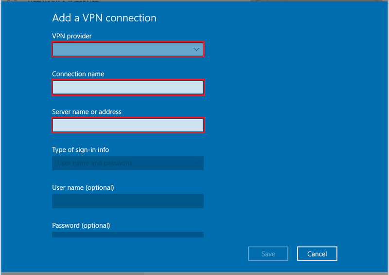The width and height of the screenshot is (389, 275).
Task: Click the Server name or address label
Action: pos(87,112)
